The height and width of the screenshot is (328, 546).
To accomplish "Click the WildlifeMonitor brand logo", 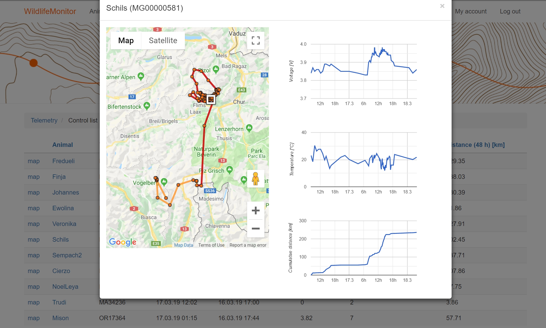I will pyautogui.click(x=50, y=11).
